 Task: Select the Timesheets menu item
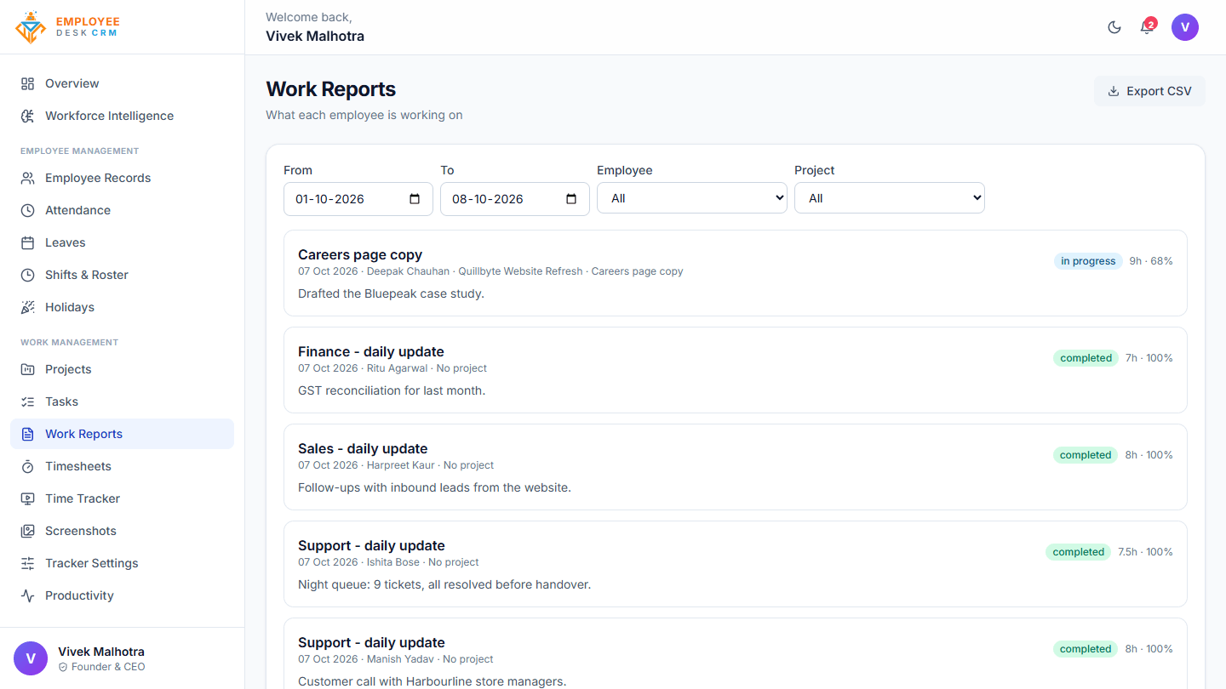(x=122, y=466)
